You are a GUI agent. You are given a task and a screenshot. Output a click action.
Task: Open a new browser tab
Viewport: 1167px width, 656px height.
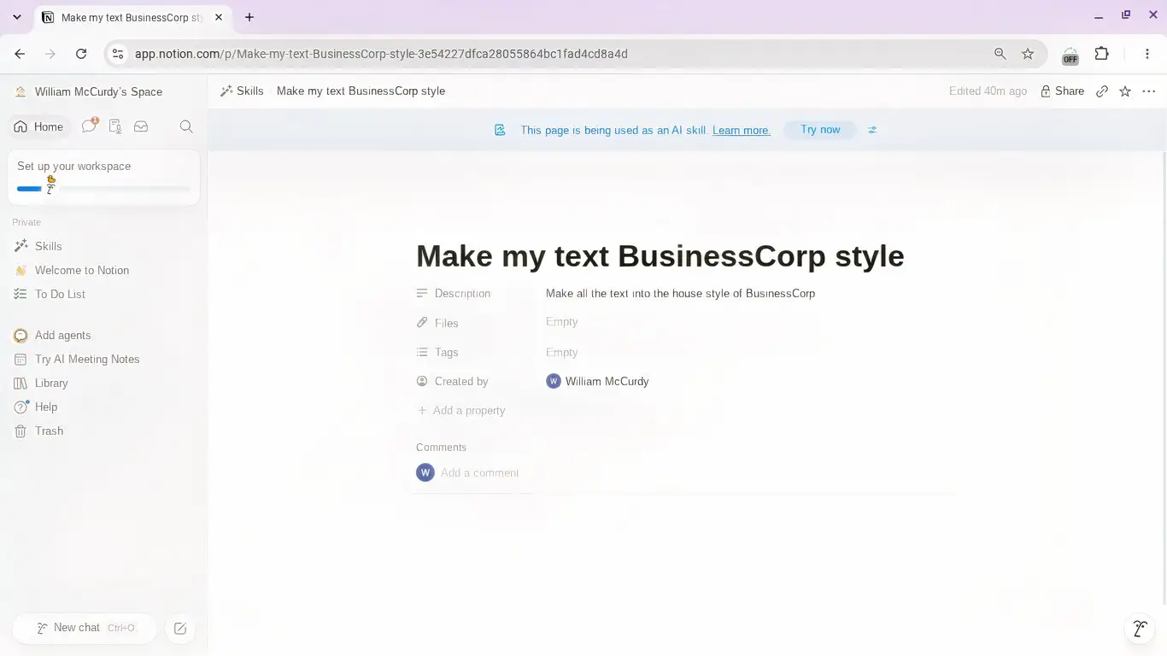249,17
